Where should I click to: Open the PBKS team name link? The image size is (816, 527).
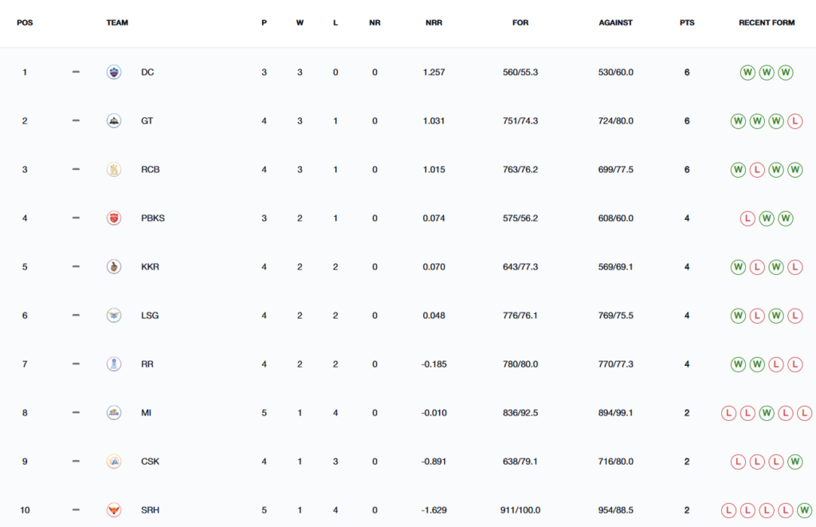tap(152, 218)
